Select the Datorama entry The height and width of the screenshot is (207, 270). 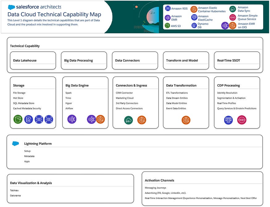(15, 196)
